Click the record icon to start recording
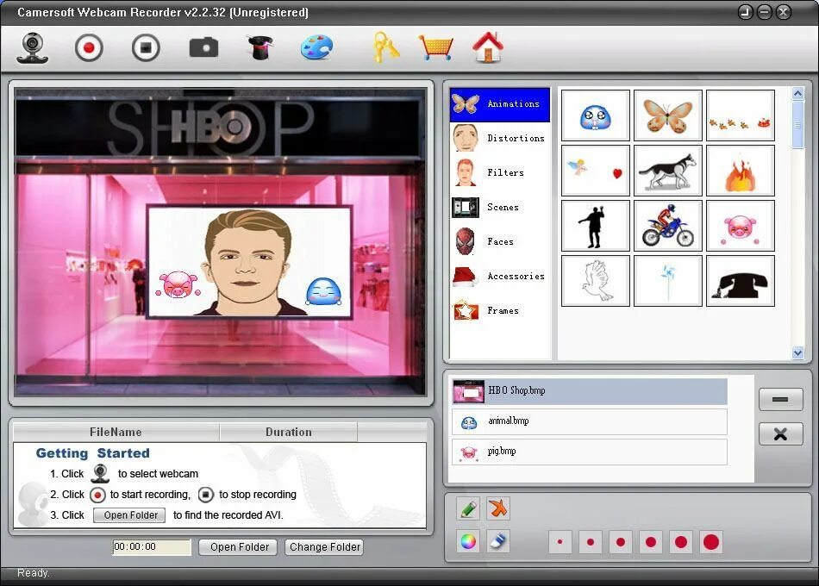Image resolution: width=819 pixels, height=586 pixels. click(87, 47)
